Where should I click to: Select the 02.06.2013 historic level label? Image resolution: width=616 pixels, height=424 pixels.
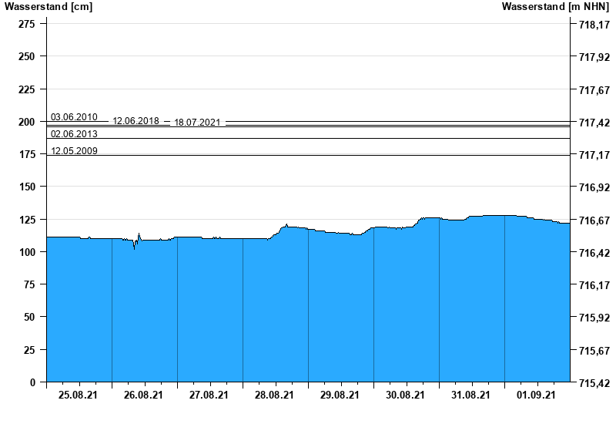pos(74,134)
